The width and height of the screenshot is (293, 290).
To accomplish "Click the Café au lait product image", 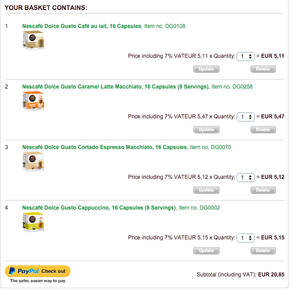I will pos(33,40).
